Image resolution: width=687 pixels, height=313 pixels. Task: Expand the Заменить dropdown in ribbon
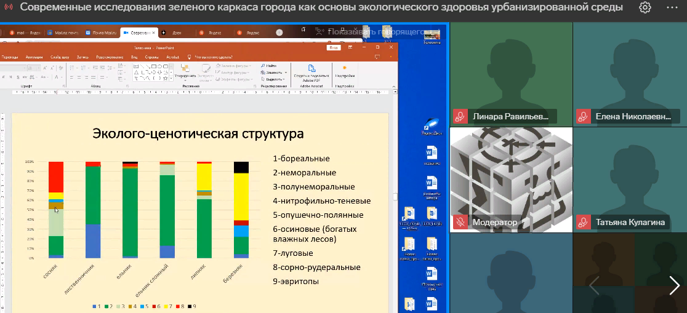287,72
